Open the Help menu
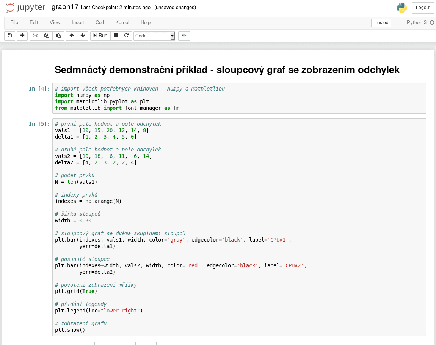The width and height of the screenshot is (436, 345). pos(146,23)
